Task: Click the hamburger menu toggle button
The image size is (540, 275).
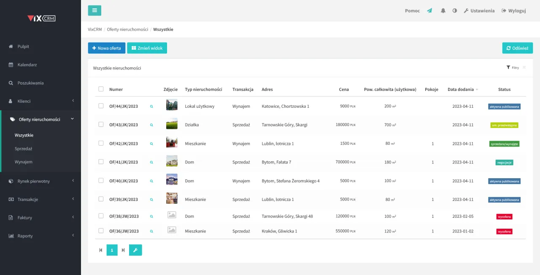Action: (94, 11)
